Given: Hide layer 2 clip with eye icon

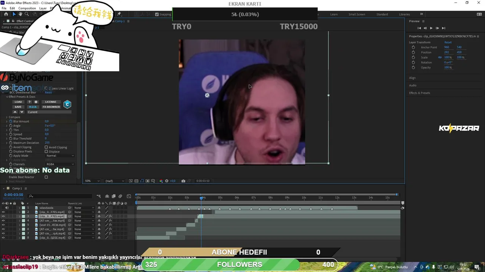Looking at the screenshot, I should coord(3,212).
